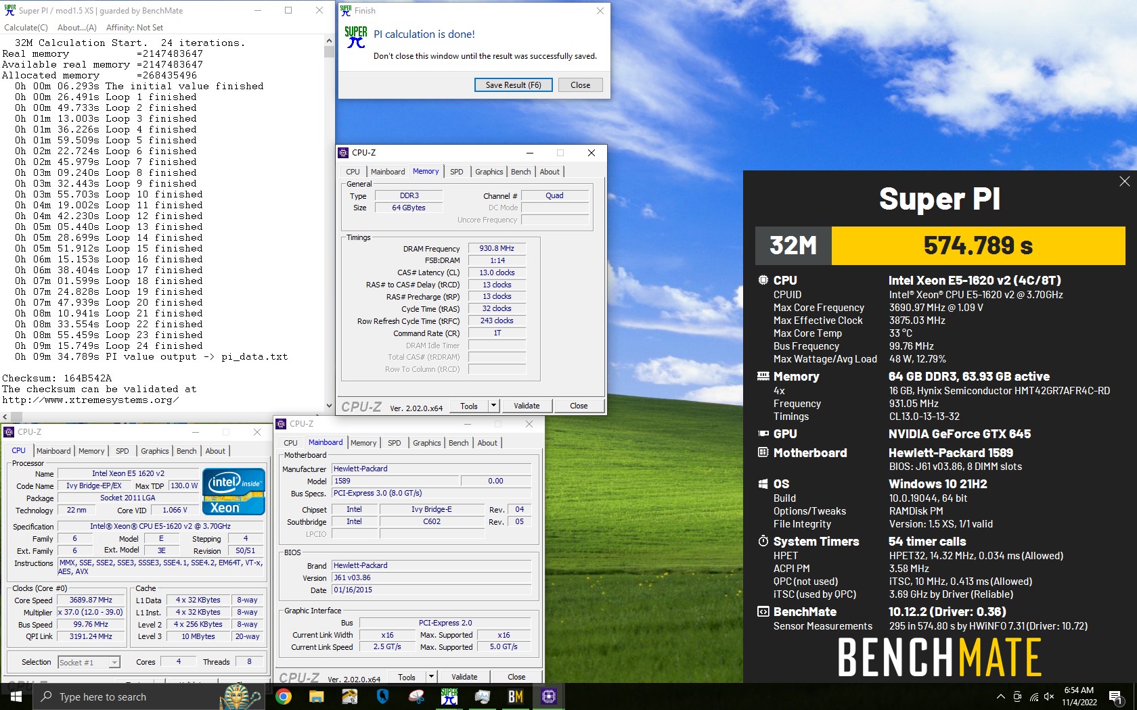Open Mainboard tab in CPU-Z processor window
Viewport: 1137px width, 710px height.
pyautogui.click(x=53, y=451)
